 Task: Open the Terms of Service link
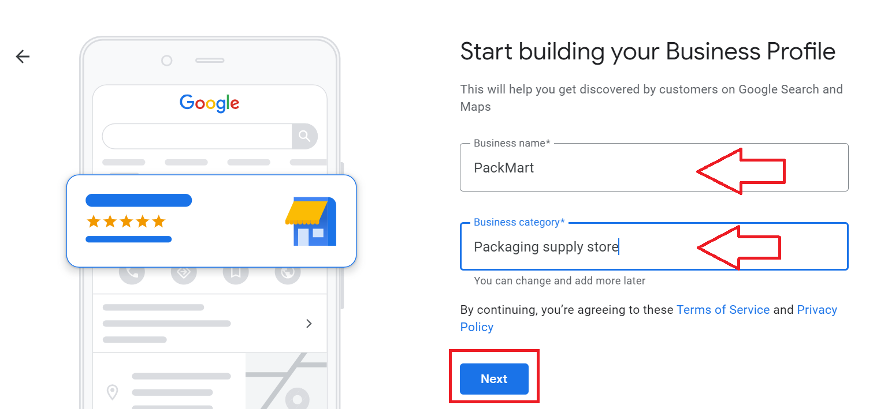pyautogui.click(x=723, y=310)
